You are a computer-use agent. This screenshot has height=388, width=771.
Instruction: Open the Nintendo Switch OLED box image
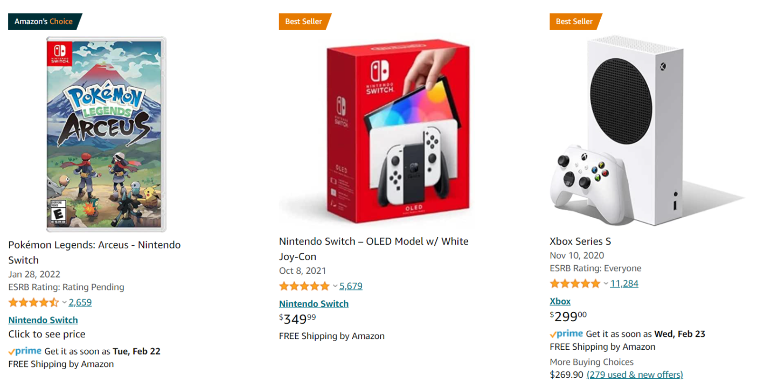pos(374,131)
